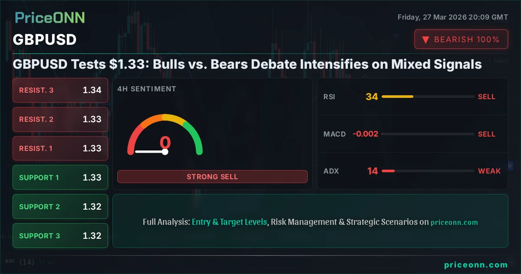Click the 4H SENTIMENT label
This screenshot has width=521, height=274.
coord(147,89)
